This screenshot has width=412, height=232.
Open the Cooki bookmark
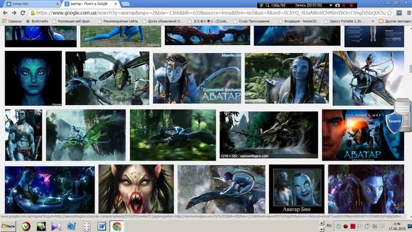(209, 21)
